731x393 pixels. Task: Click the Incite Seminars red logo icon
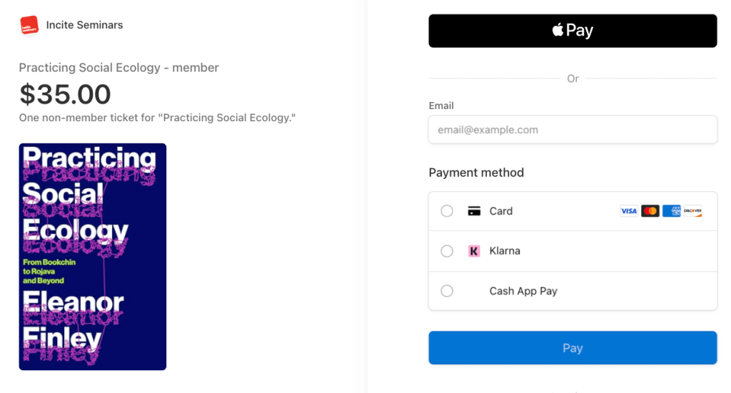click(x=29, y=25)
